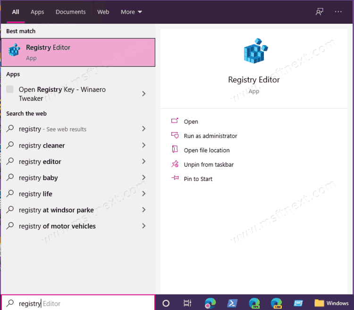This screenshot has height=310, width=354.
Task: Click the Winaero Tweaker placeholder app icon
Action: 10,89
